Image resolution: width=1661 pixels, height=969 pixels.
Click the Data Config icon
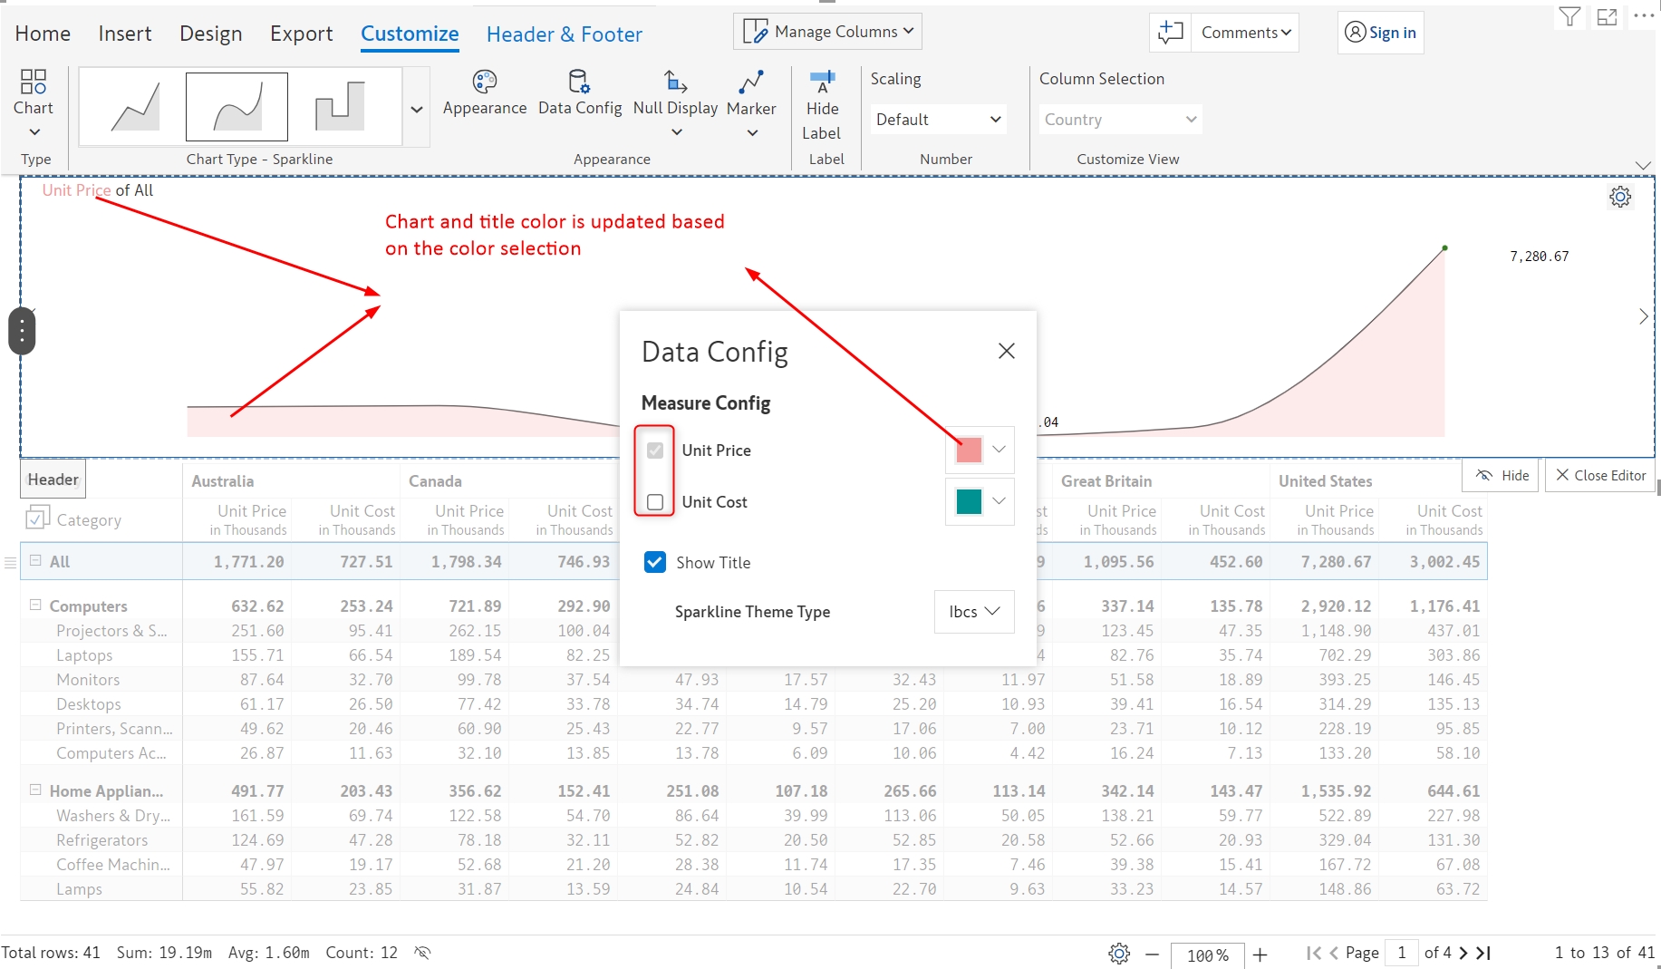coord(579,83)
